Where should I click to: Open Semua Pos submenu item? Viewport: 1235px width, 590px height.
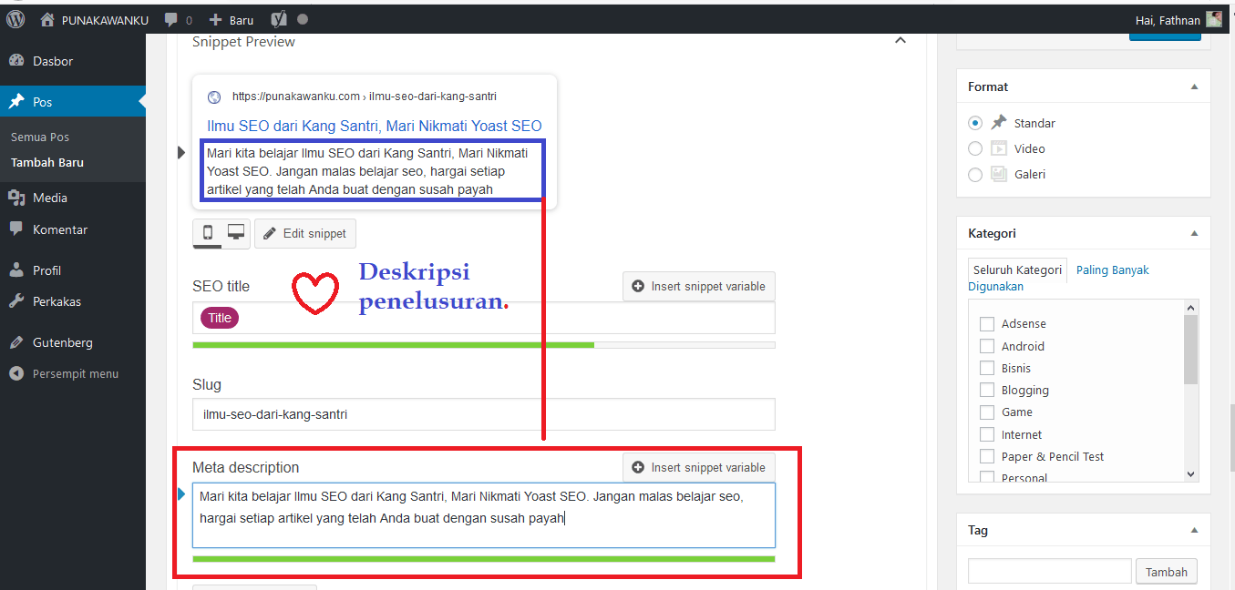[40, 137]
